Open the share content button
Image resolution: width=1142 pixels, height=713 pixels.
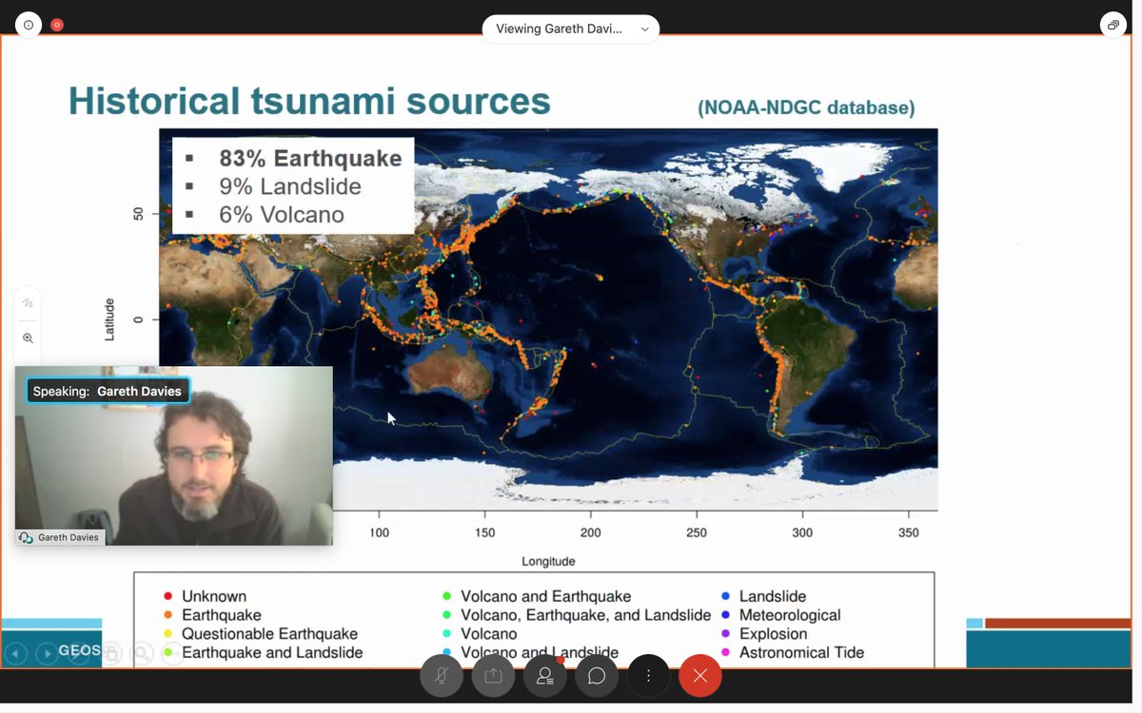coord(493,676)
